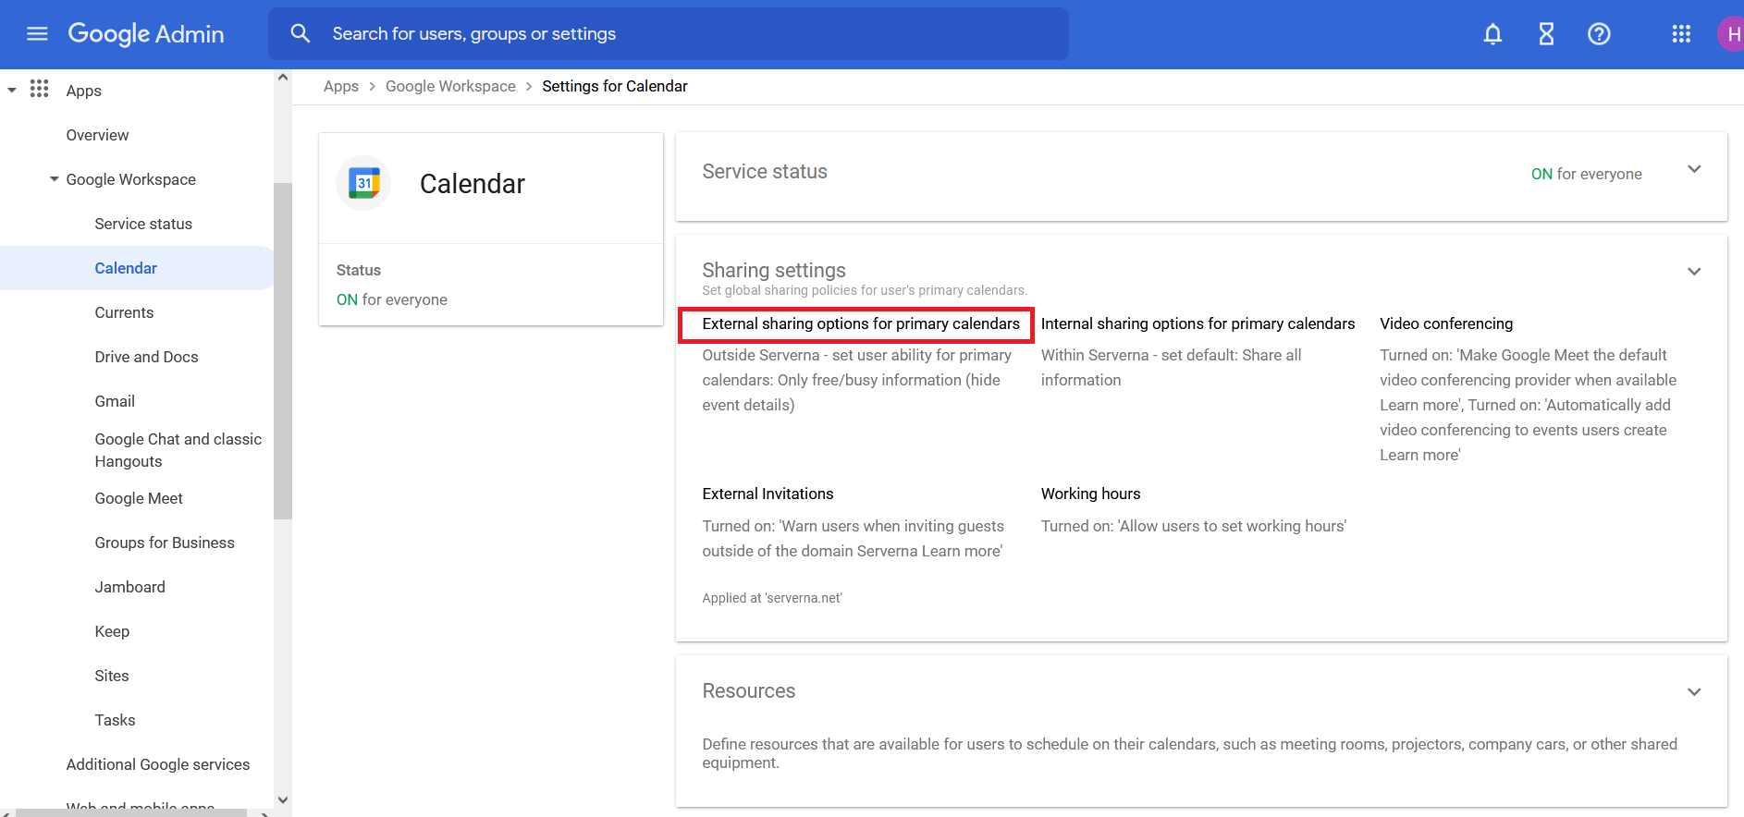Click the Google Admin logo
1744x817 pixels.
[146, 34]
